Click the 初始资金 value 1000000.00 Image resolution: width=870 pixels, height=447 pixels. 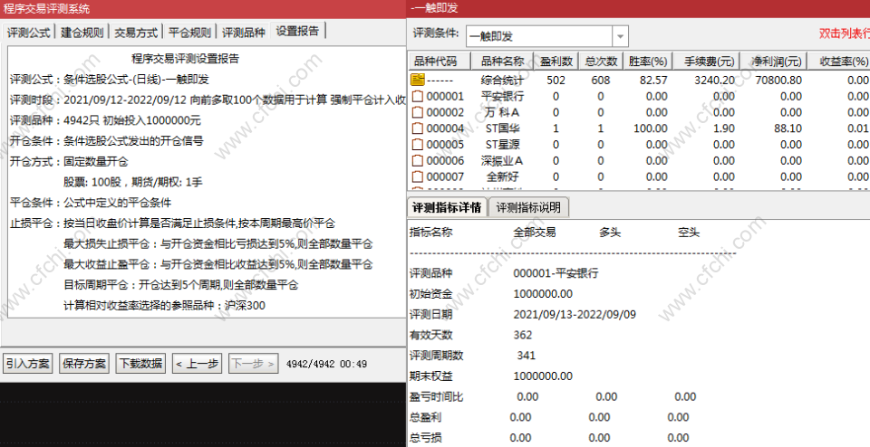coord(543,293)
